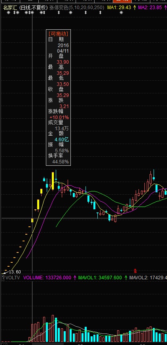This screenshot has height=345, width=167.
Task: Click the [可拖动] tooltip header
Action: pyautogui.click(x=58, y=34)
